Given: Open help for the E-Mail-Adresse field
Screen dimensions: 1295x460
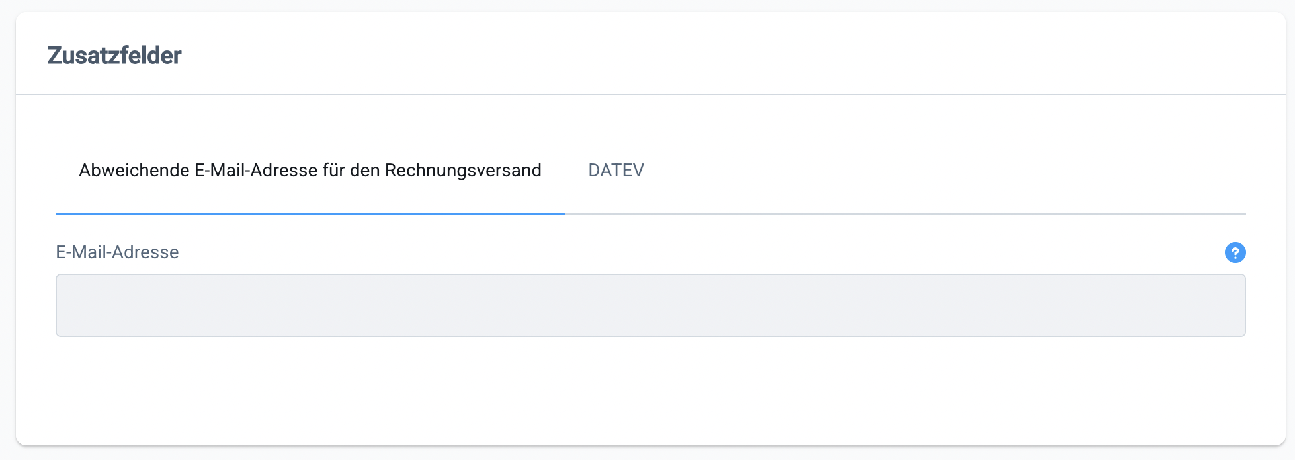Looking at the screenshot, I should (x=1235, y=252).
